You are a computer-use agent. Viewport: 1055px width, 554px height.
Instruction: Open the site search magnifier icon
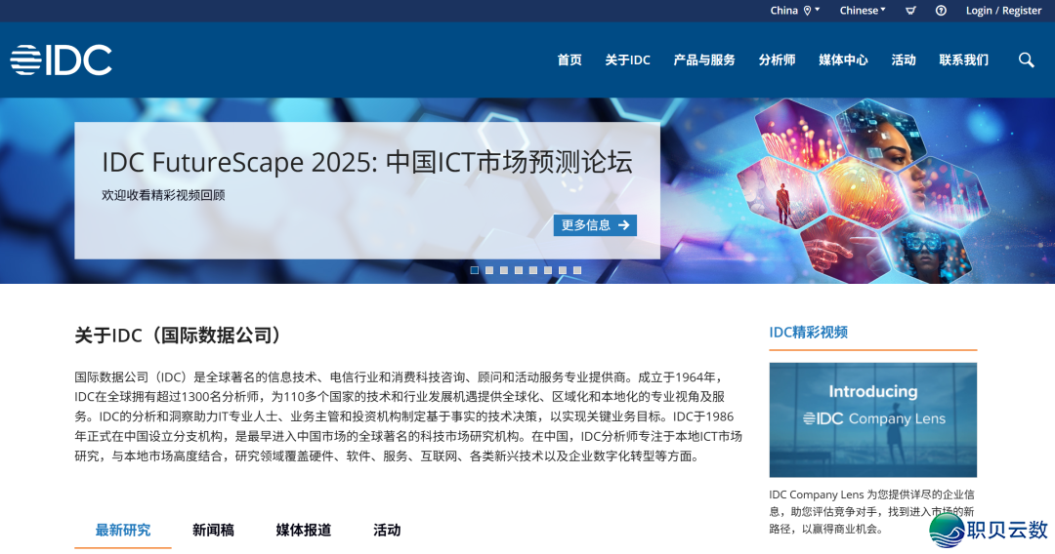point(1026,59)
